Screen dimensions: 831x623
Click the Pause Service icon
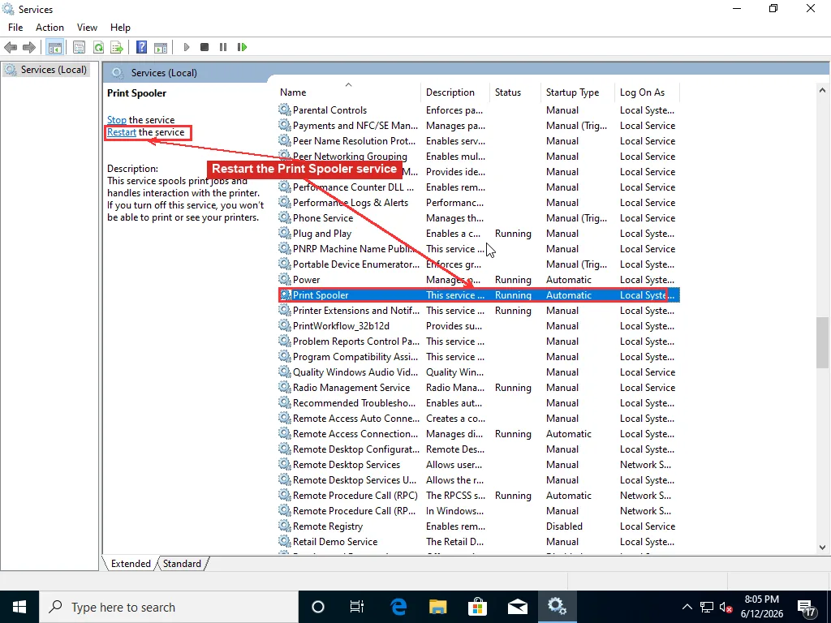[x=223, y=47]
